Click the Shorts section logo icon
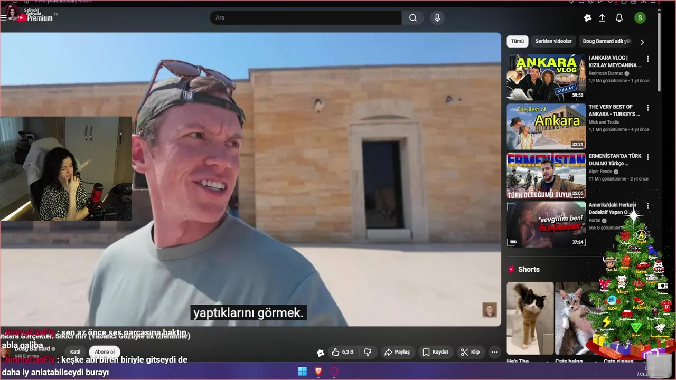Image resolution: width=676 pixels, height=380 pixels. pos(511,269)
